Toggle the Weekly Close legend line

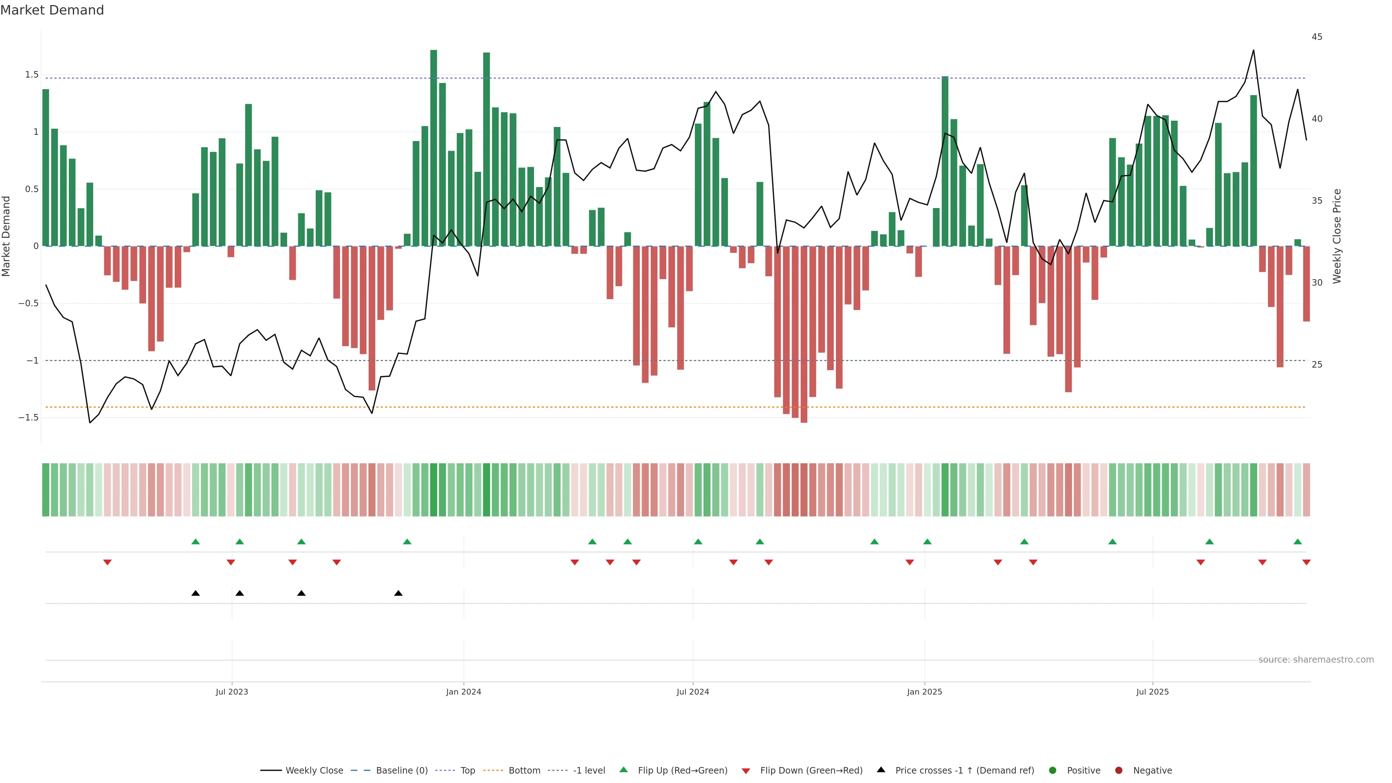(271, 771)
